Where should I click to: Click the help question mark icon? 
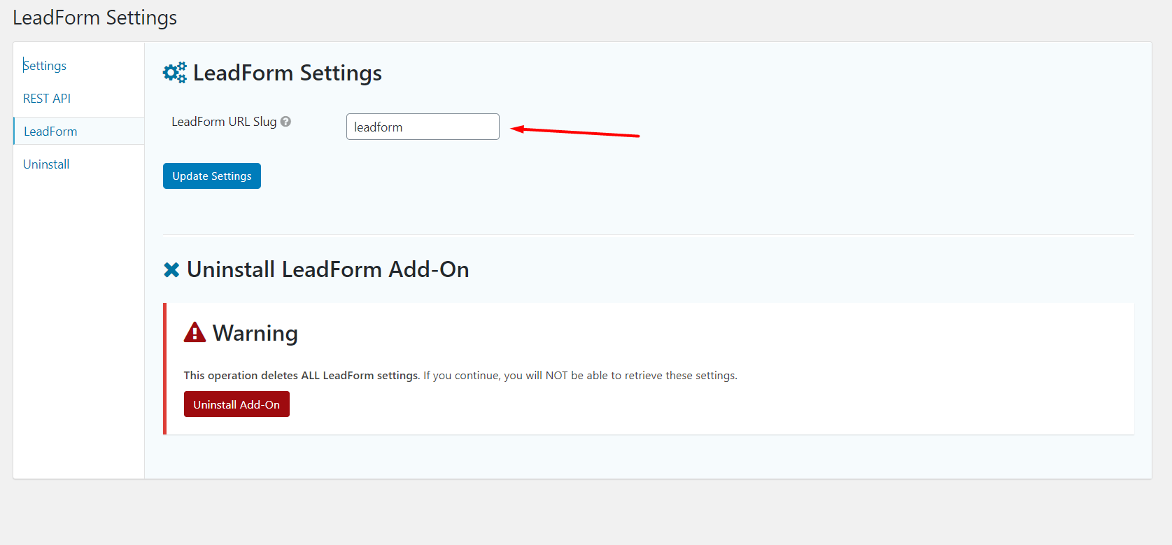285,122
